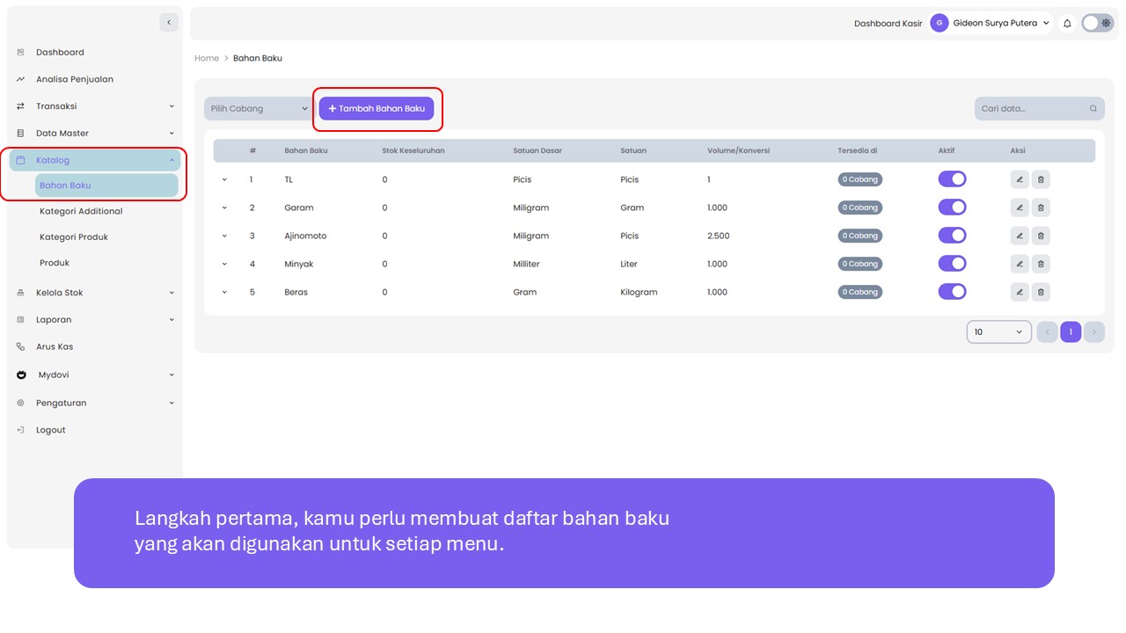Go to Analisa Penjualan menu item
This screenshot has height=633, width=1126.
75,79
